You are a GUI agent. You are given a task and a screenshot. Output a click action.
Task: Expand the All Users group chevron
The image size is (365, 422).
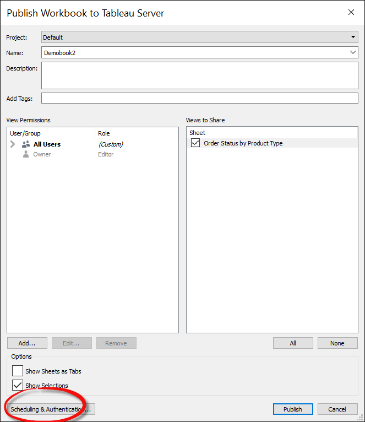12,144
